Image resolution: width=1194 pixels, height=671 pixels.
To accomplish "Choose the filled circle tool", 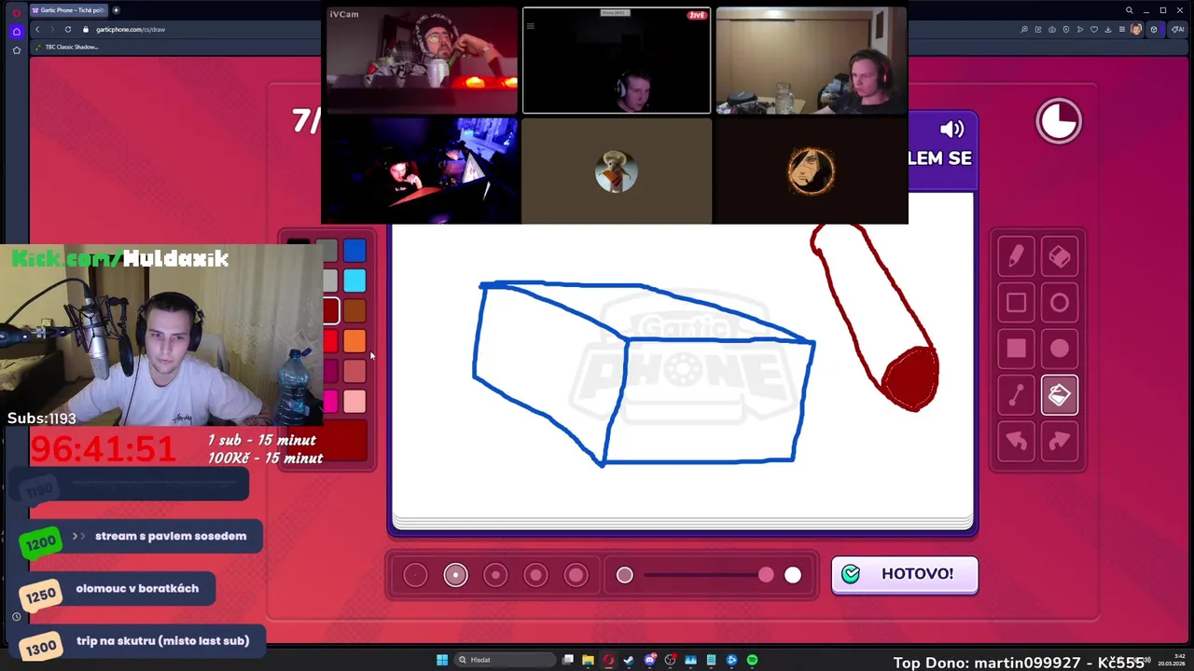I will (1059, 349).
